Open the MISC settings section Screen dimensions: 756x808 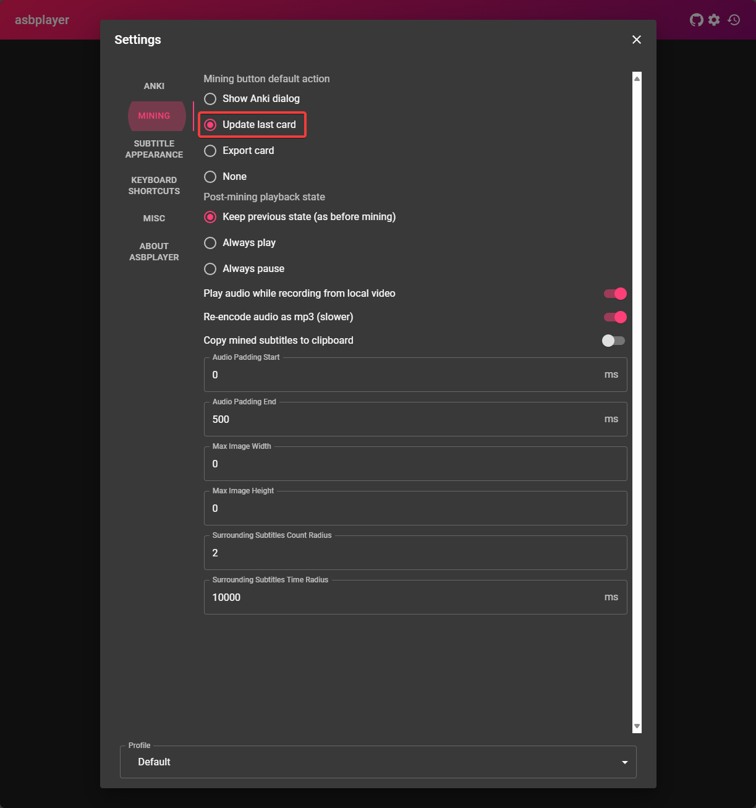coord(154,218)
